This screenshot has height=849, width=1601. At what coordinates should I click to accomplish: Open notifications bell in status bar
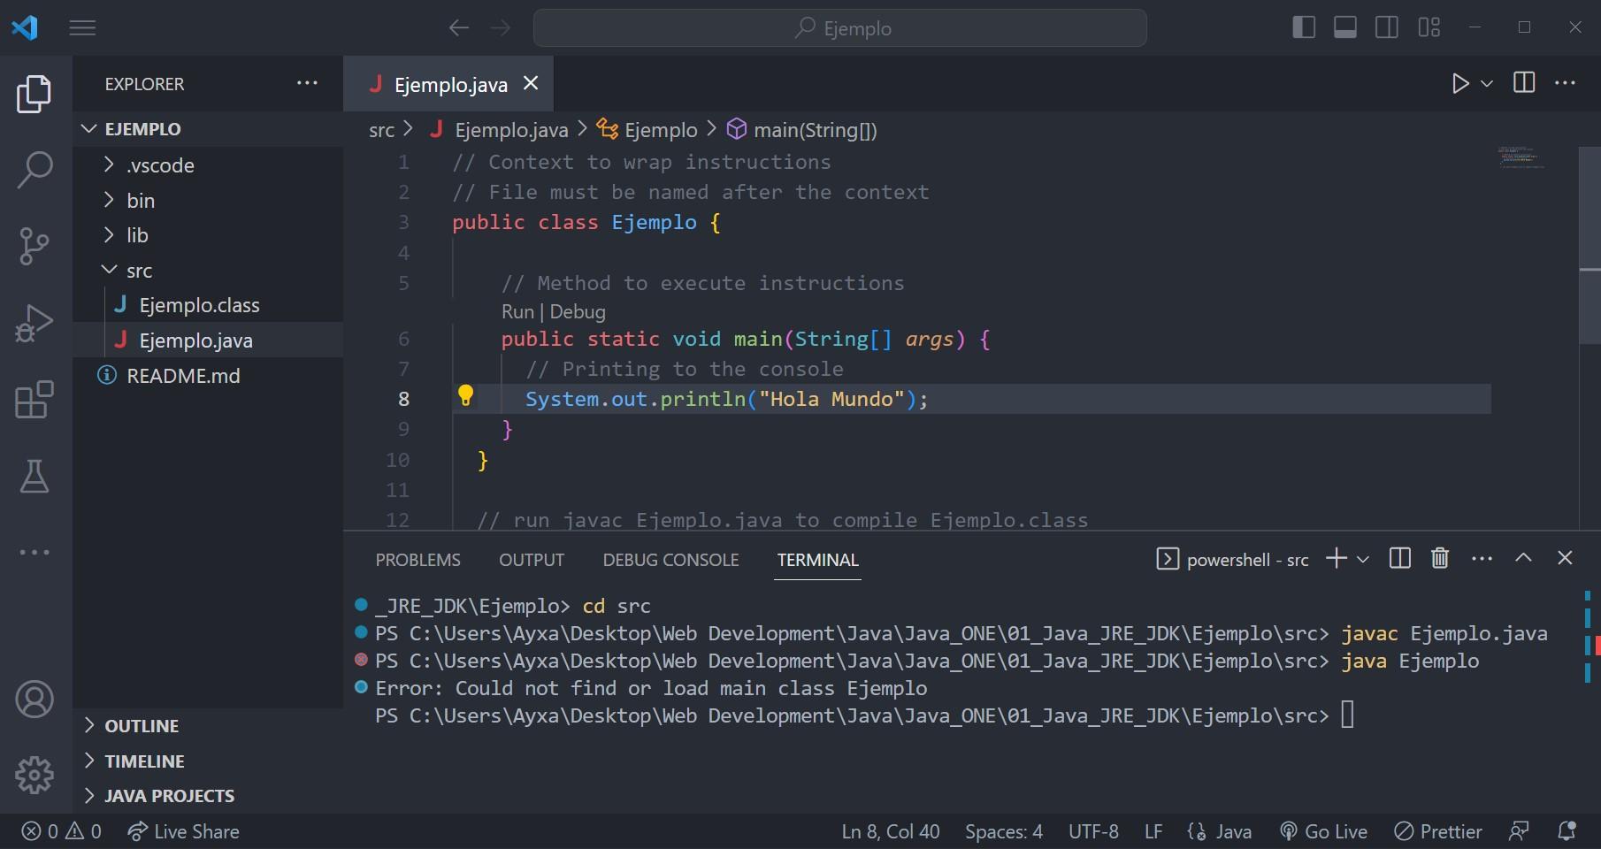1567,831
